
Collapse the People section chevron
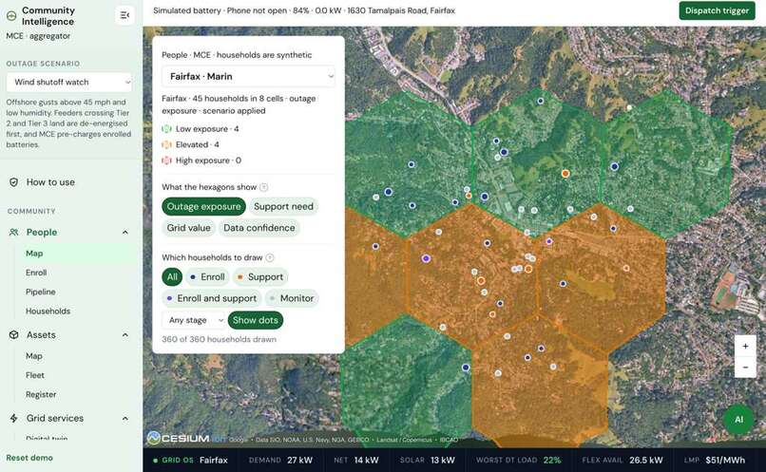[x=125, y=233]
